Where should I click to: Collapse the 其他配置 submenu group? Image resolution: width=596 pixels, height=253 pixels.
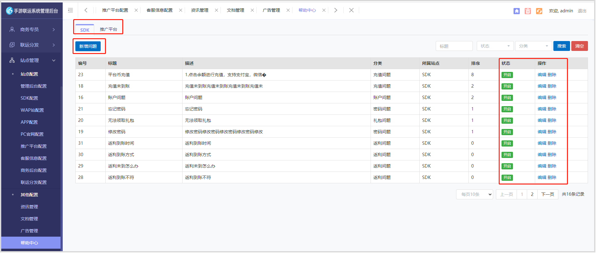pos(29,195)
